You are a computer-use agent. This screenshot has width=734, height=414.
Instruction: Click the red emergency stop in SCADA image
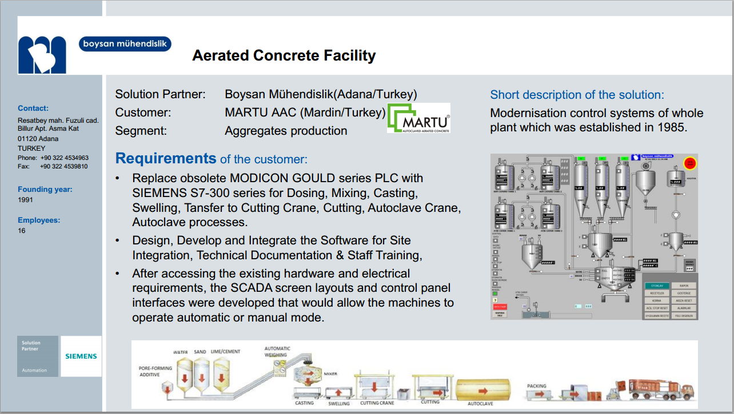690,163
